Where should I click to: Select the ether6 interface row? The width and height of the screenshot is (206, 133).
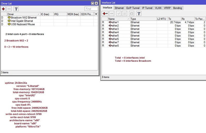[x=154, y=39]
